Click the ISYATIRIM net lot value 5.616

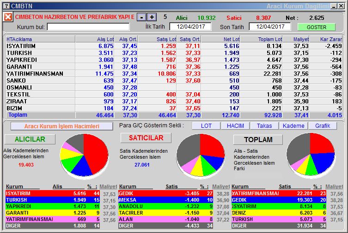click(x=232, y=46)
